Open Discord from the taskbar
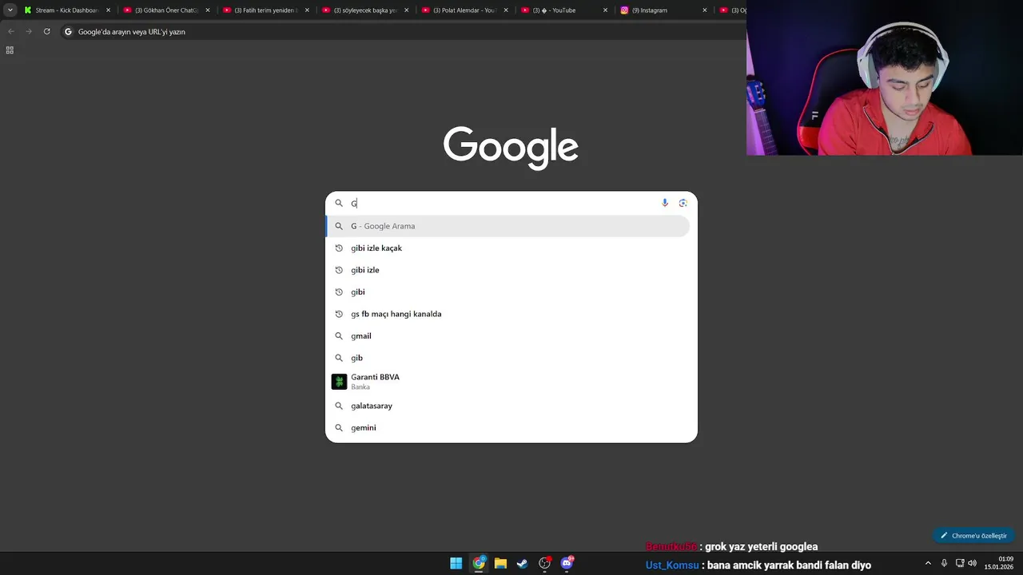The width and height of the screenshot is (1023, 575). (x=567, y=563)
